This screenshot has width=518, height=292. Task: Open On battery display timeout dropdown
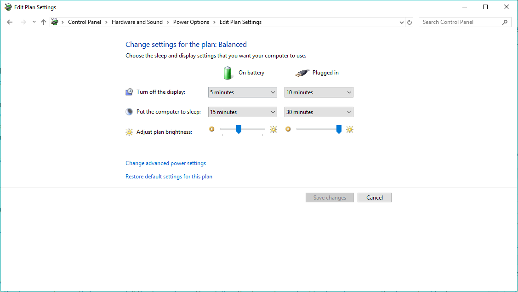[242, 92]
